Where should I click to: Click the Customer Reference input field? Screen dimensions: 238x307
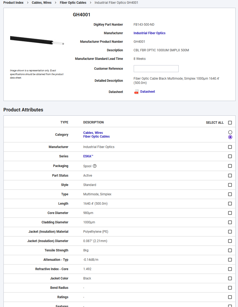click(156, 69)
